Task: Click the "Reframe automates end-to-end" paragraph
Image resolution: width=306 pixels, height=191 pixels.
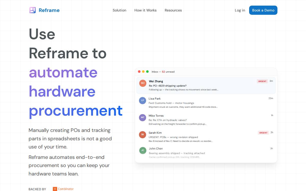Action: [69, 166]
